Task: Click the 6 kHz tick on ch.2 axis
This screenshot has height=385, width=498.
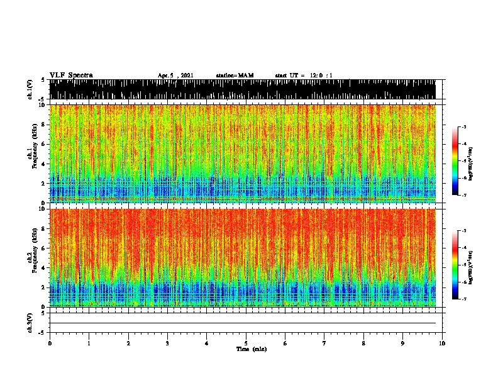Action: [44, 248]
